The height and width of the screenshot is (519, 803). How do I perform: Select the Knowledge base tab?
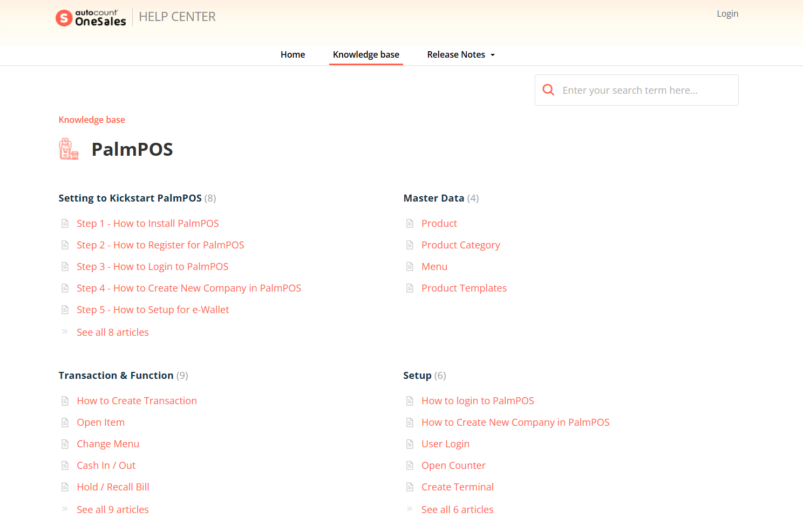point(366,54)
